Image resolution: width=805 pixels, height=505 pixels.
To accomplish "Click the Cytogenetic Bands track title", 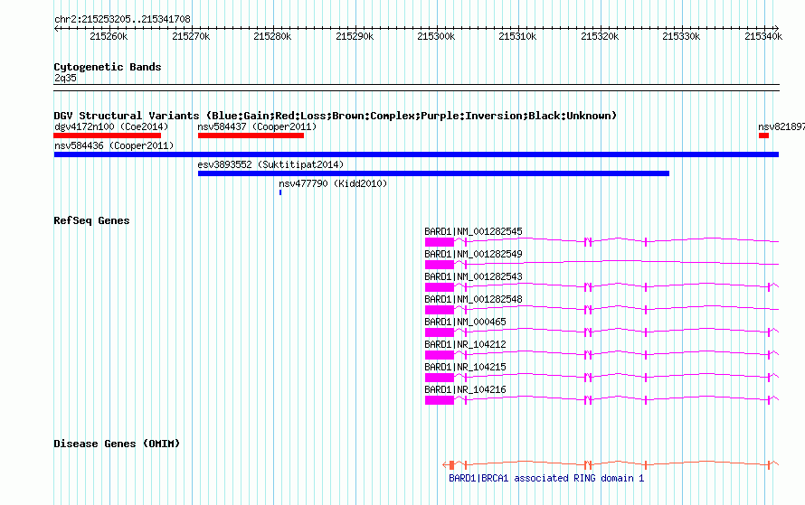I will [108, 67].
